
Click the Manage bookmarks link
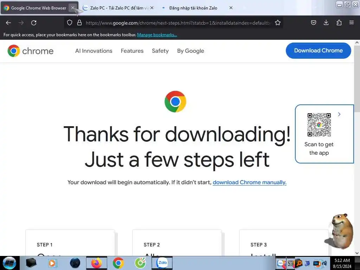[157, 35]
